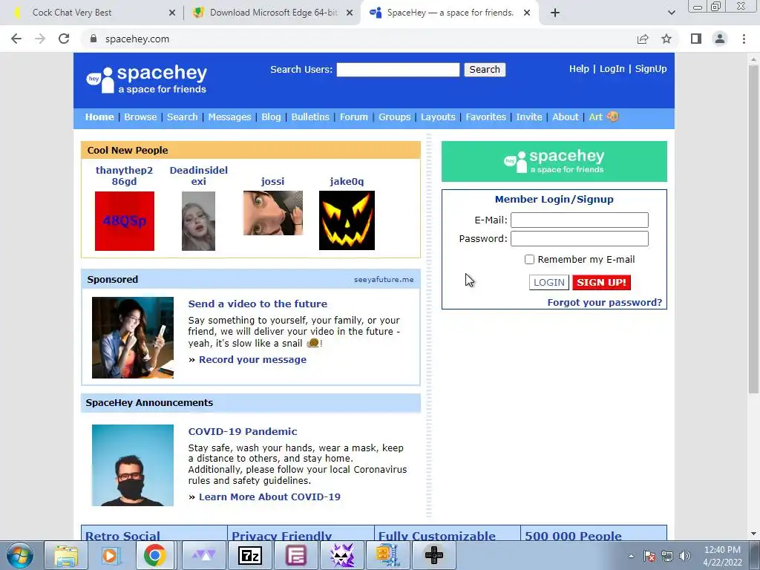Open jossi's profile picture
This screenshot has width=760, height=570.
(x=273, y=213)
